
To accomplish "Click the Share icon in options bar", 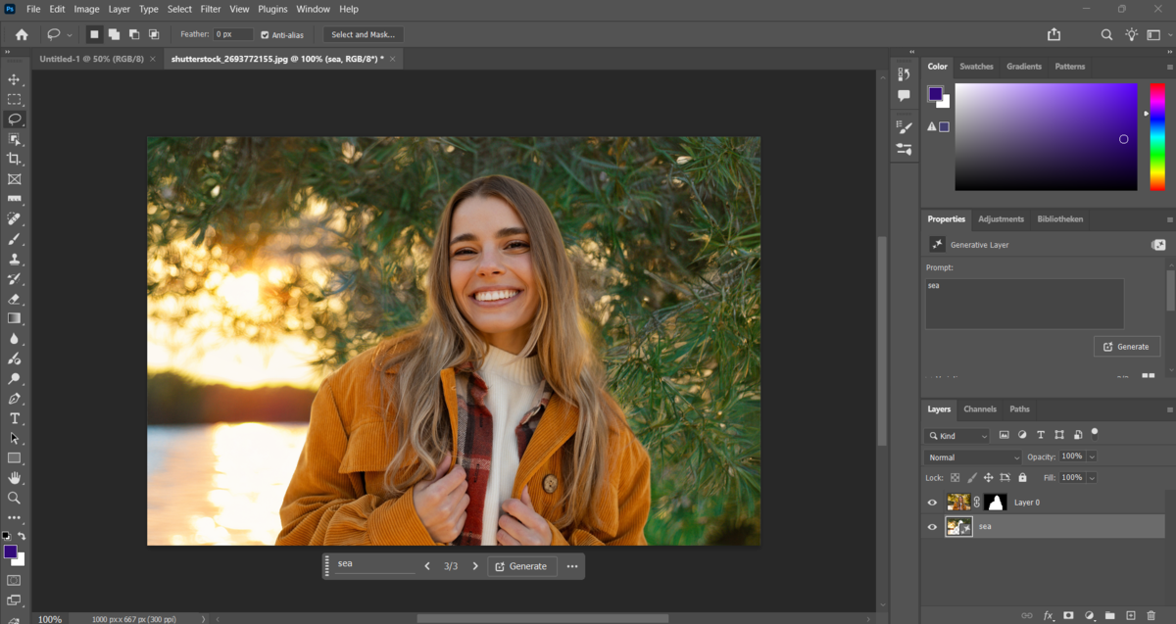I will [1053, 34].
